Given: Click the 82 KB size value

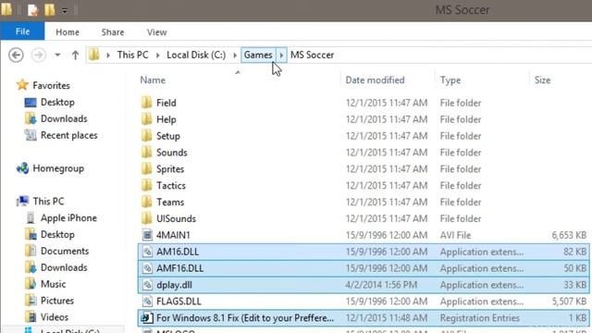Looking at the screenshot, I should click(575, 252).
